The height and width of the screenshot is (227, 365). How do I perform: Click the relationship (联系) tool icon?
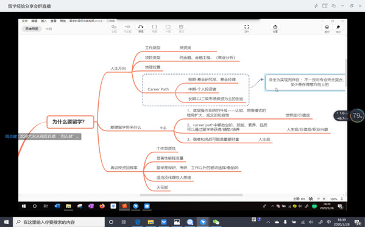coord(141,27)
